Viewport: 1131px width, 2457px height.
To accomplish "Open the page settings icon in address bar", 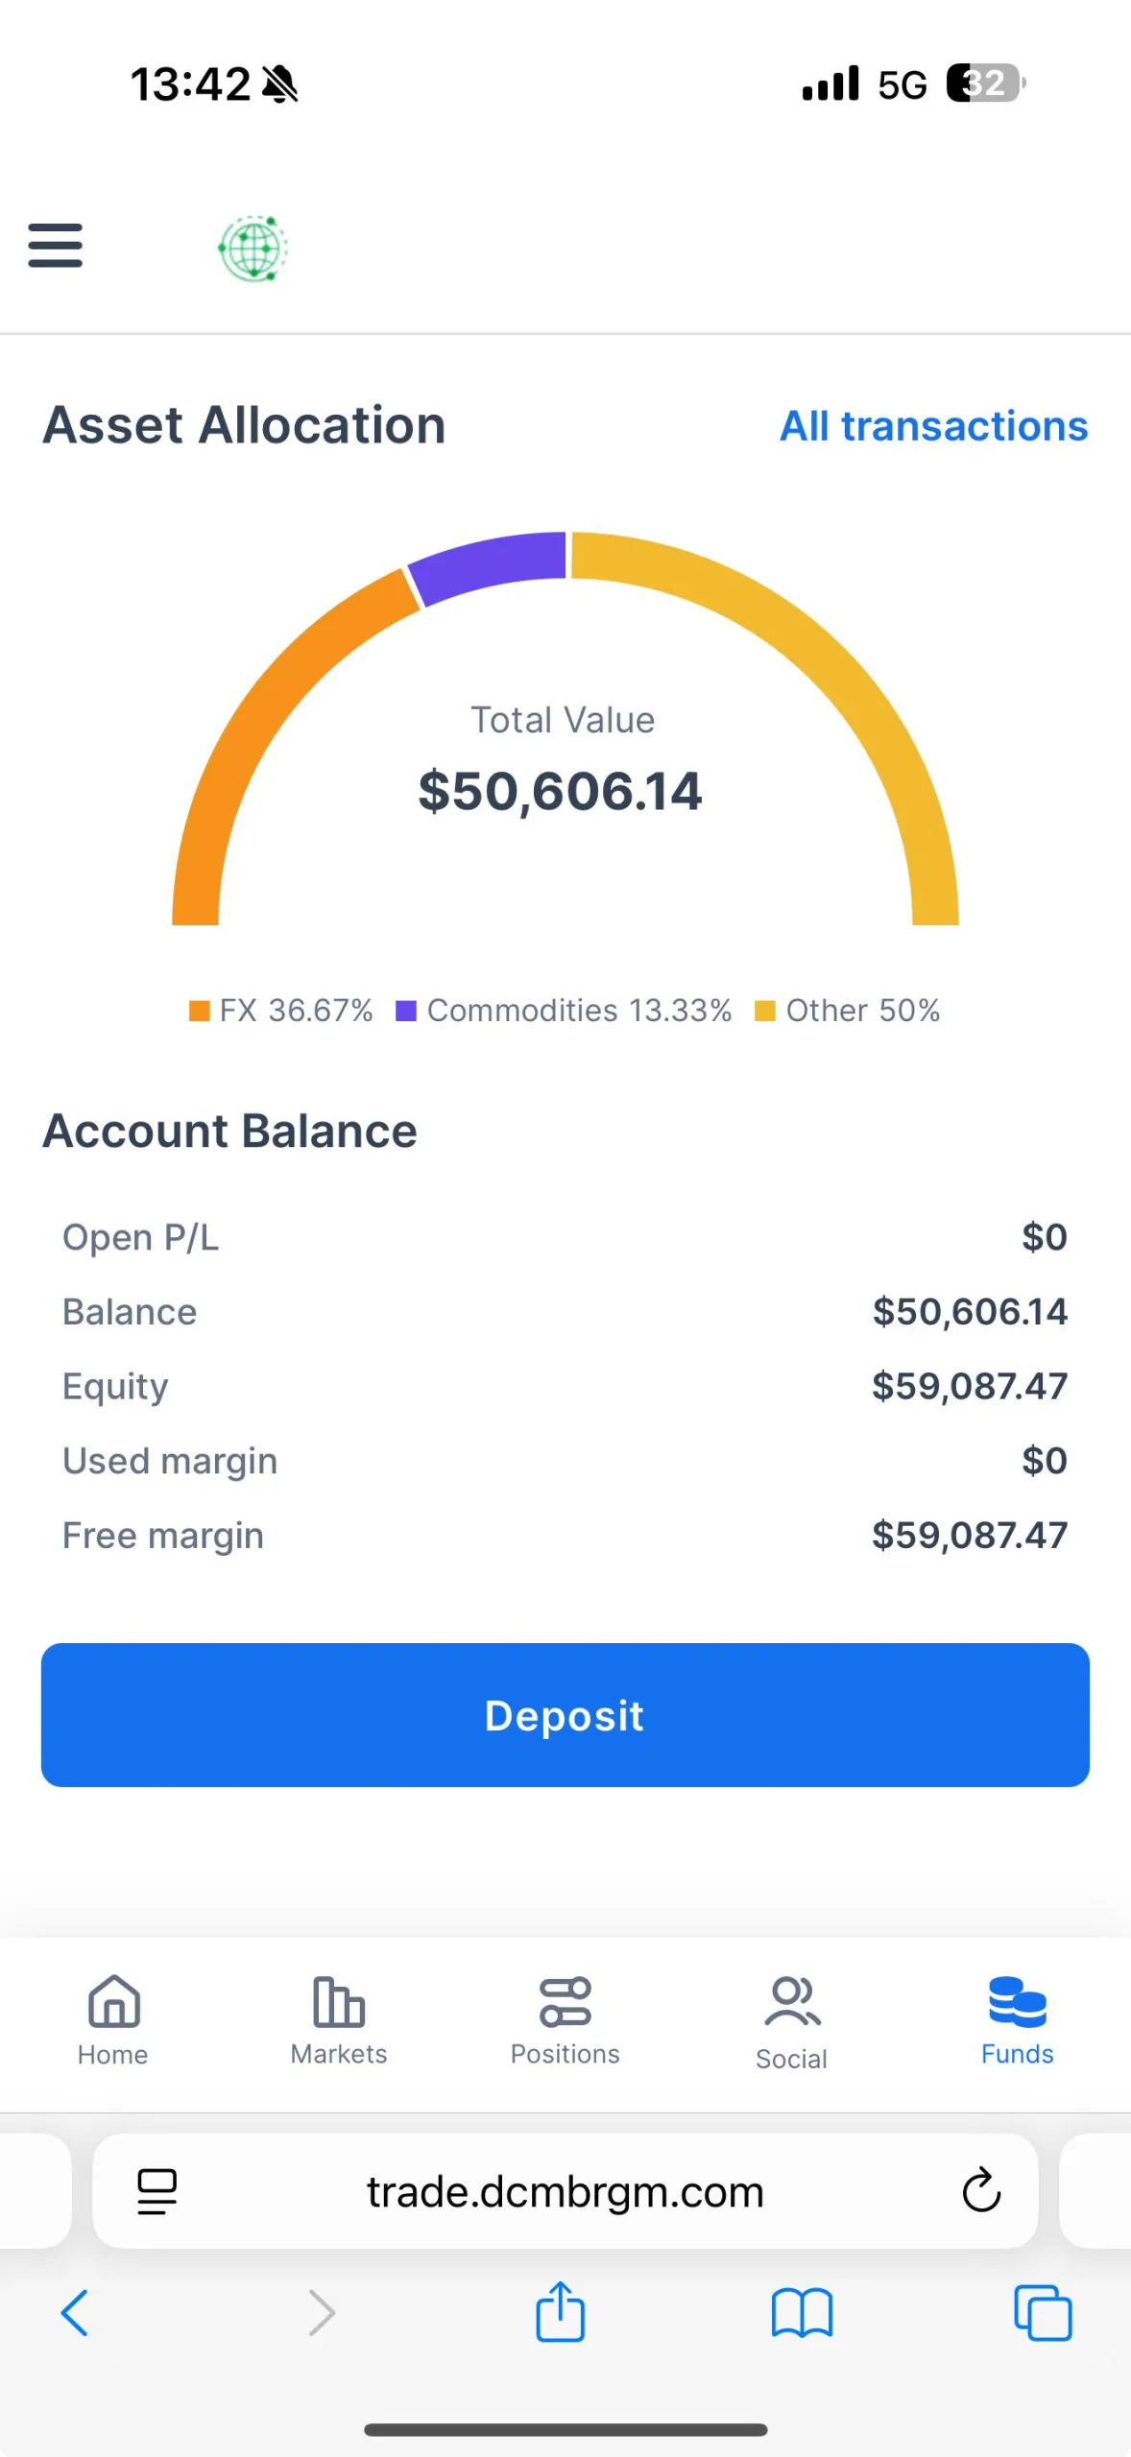I will coord(157,2191).
